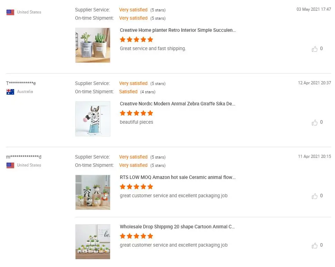This screenshot has width=335, height=267.
Task: Open the felt succulent planter thumbnail
Action: [93, 45]
